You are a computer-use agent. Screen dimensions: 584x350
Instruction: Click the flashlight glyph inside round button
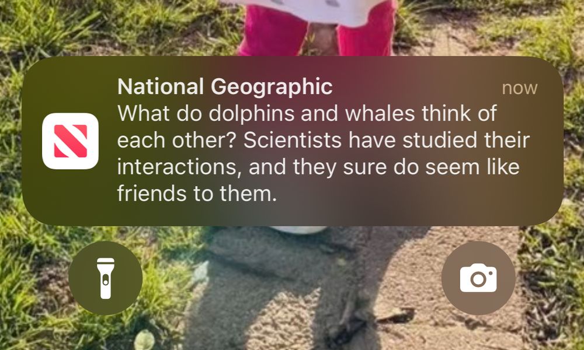[x=105, y=278]
